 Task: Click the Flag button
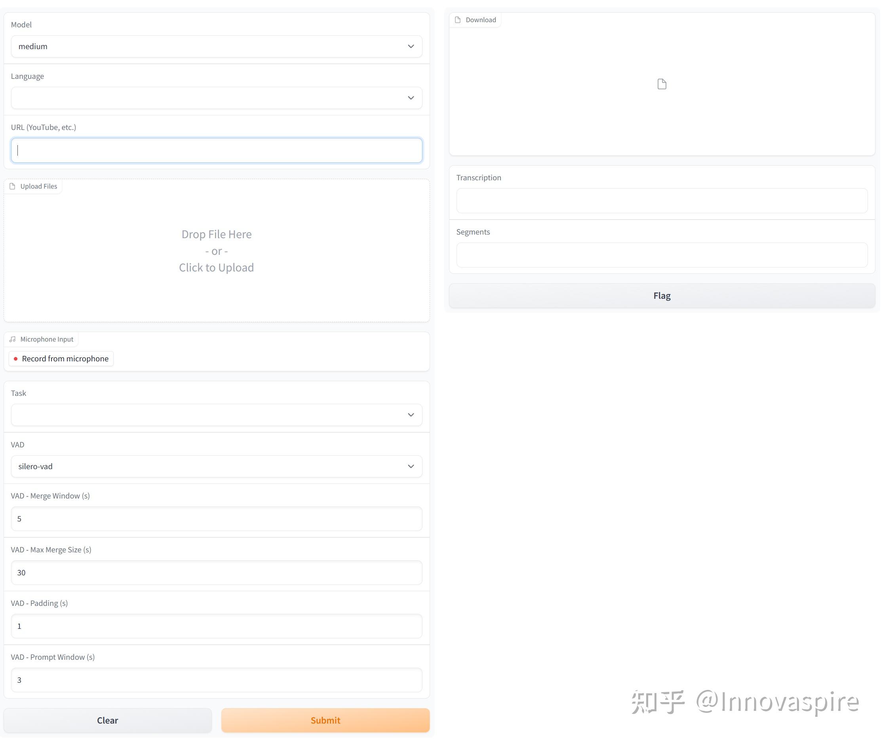(x=662, y=295)
